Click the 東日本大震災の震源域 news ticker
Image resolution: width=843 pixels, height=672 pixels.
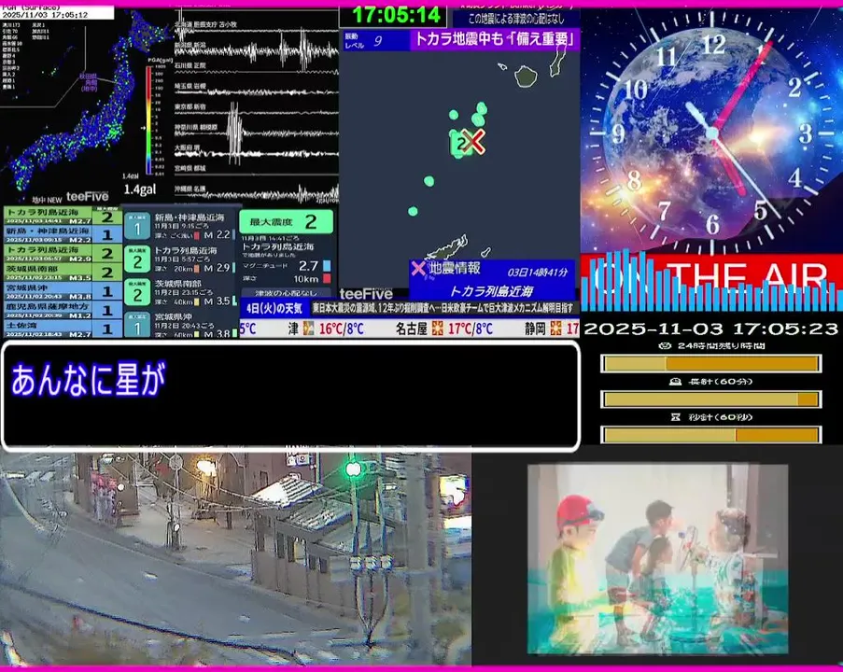click(443, 308)
